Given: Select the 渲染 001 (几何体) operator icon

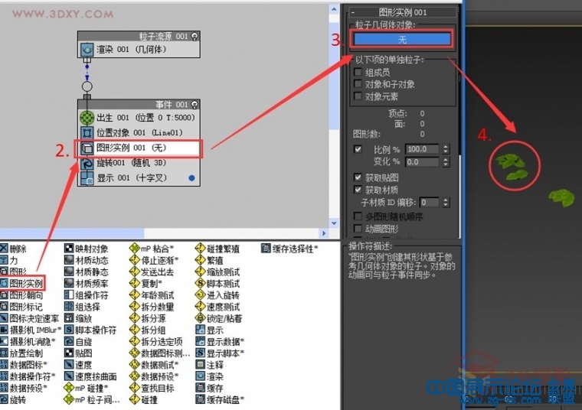Looking at the screenshot, I should [x=87, y=49].
